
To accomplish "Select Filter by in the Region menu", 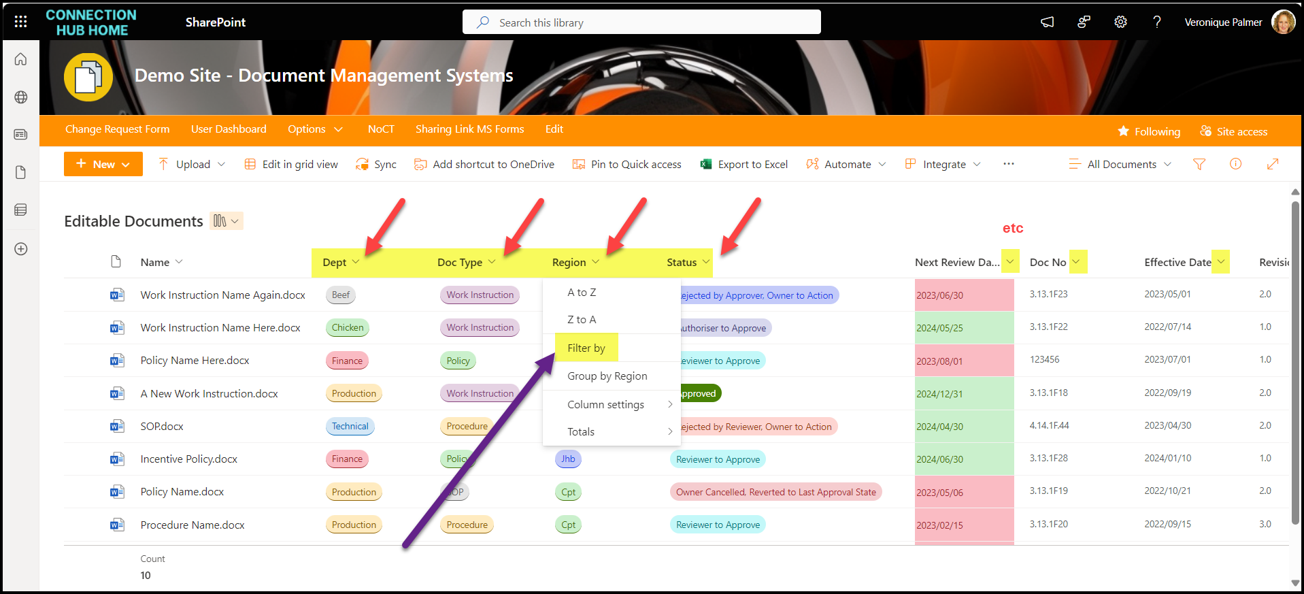I will [586, 348].
